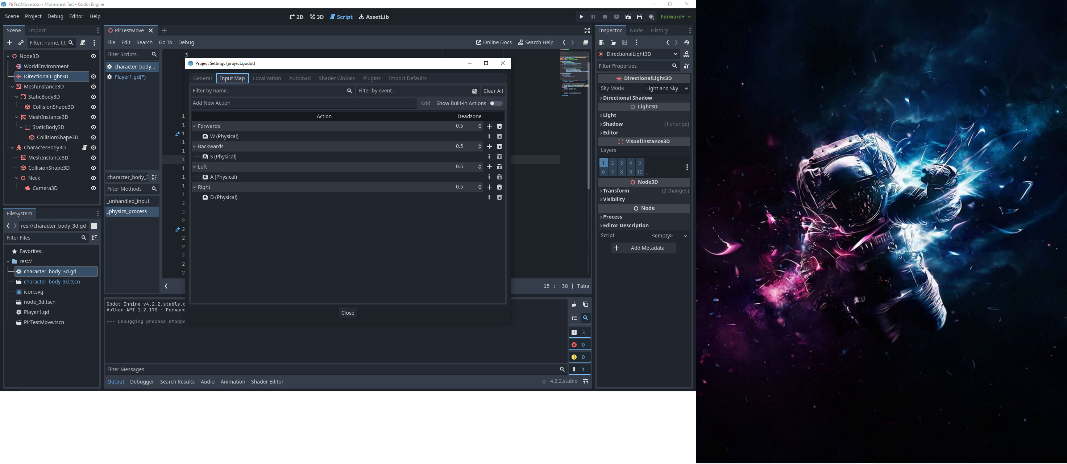Run the current scene icon
1067x464 pixels.
pos(628,17)
